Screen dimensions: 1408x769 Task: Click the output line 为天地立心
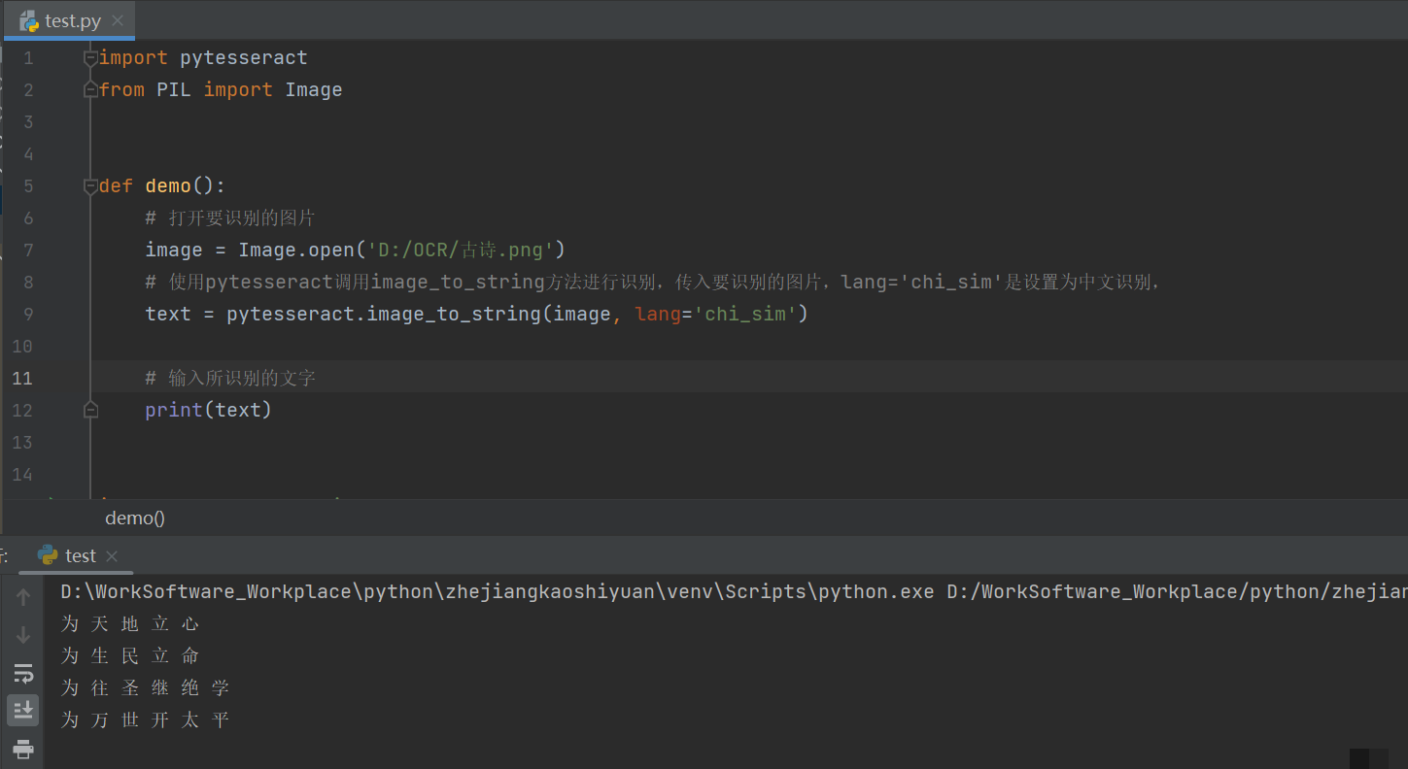click(x=130, y=623)
